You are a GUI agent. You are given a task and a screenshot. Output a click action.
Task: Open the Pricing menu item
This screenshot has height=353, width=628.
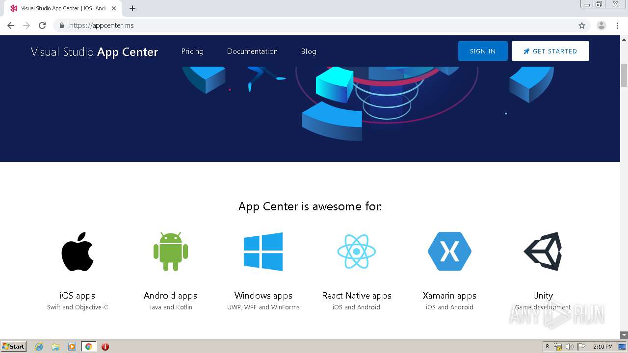click(192, 51)
